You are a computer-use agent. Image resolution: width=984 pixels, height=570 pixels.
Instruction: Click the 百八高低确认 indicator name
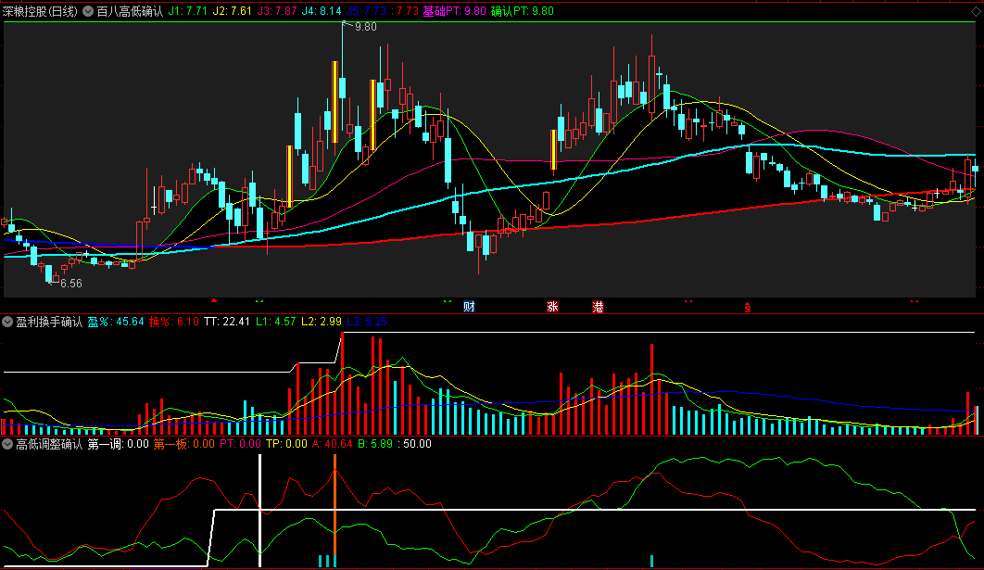click(x=130, y=11)
